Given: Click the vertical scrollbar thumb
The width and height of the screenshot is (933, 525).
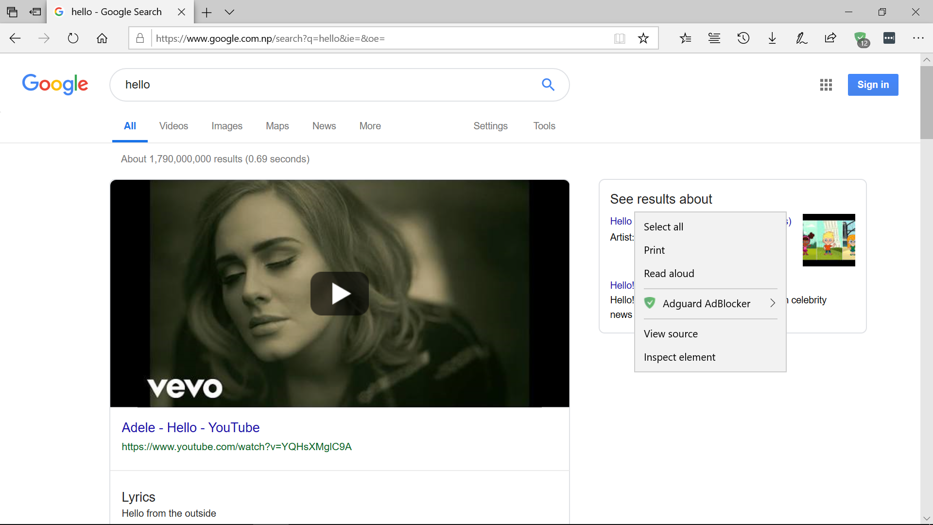Looking at the screenshot, I should (927, 103).
